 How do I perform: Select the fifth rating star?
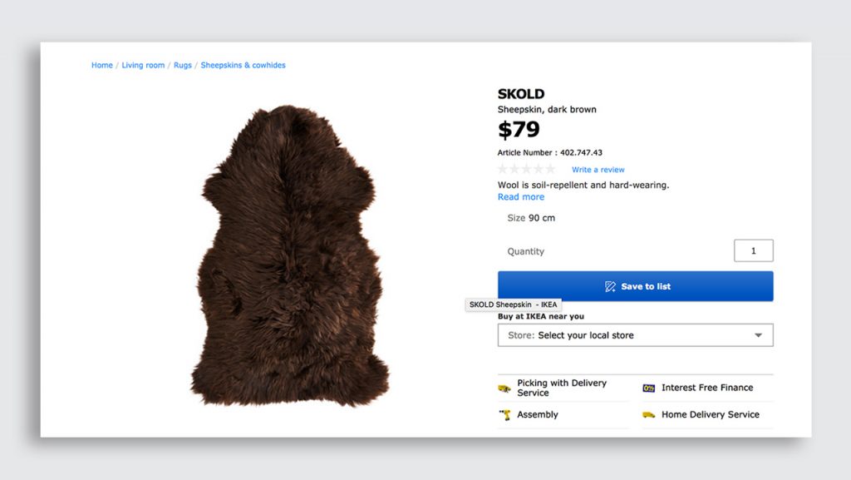(x=549, y=168)
